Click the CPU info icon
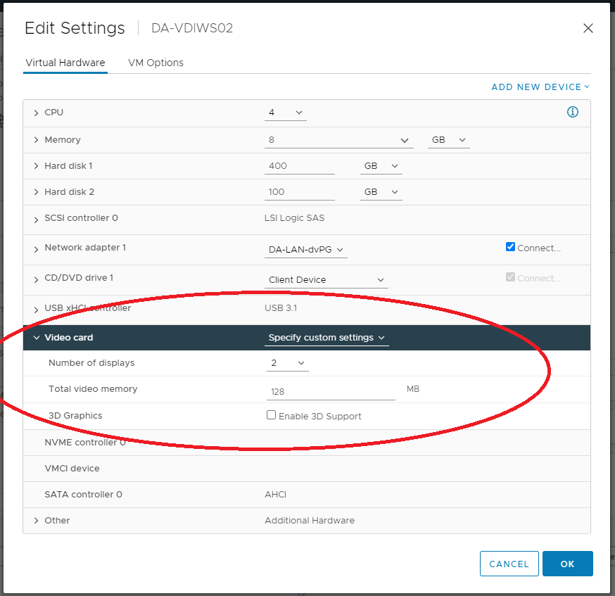Screen dimensions: 615x596 click(x=572, y=112)
